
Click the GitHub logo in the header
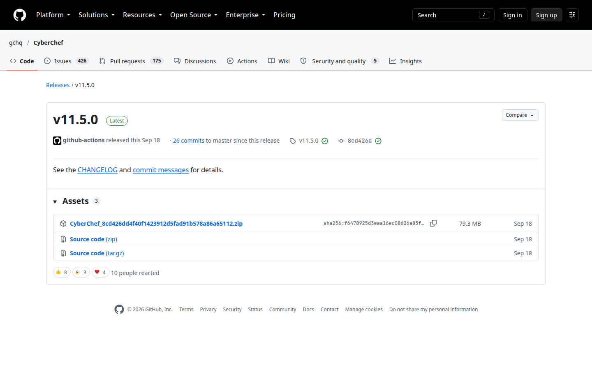(x=20, y=15)
